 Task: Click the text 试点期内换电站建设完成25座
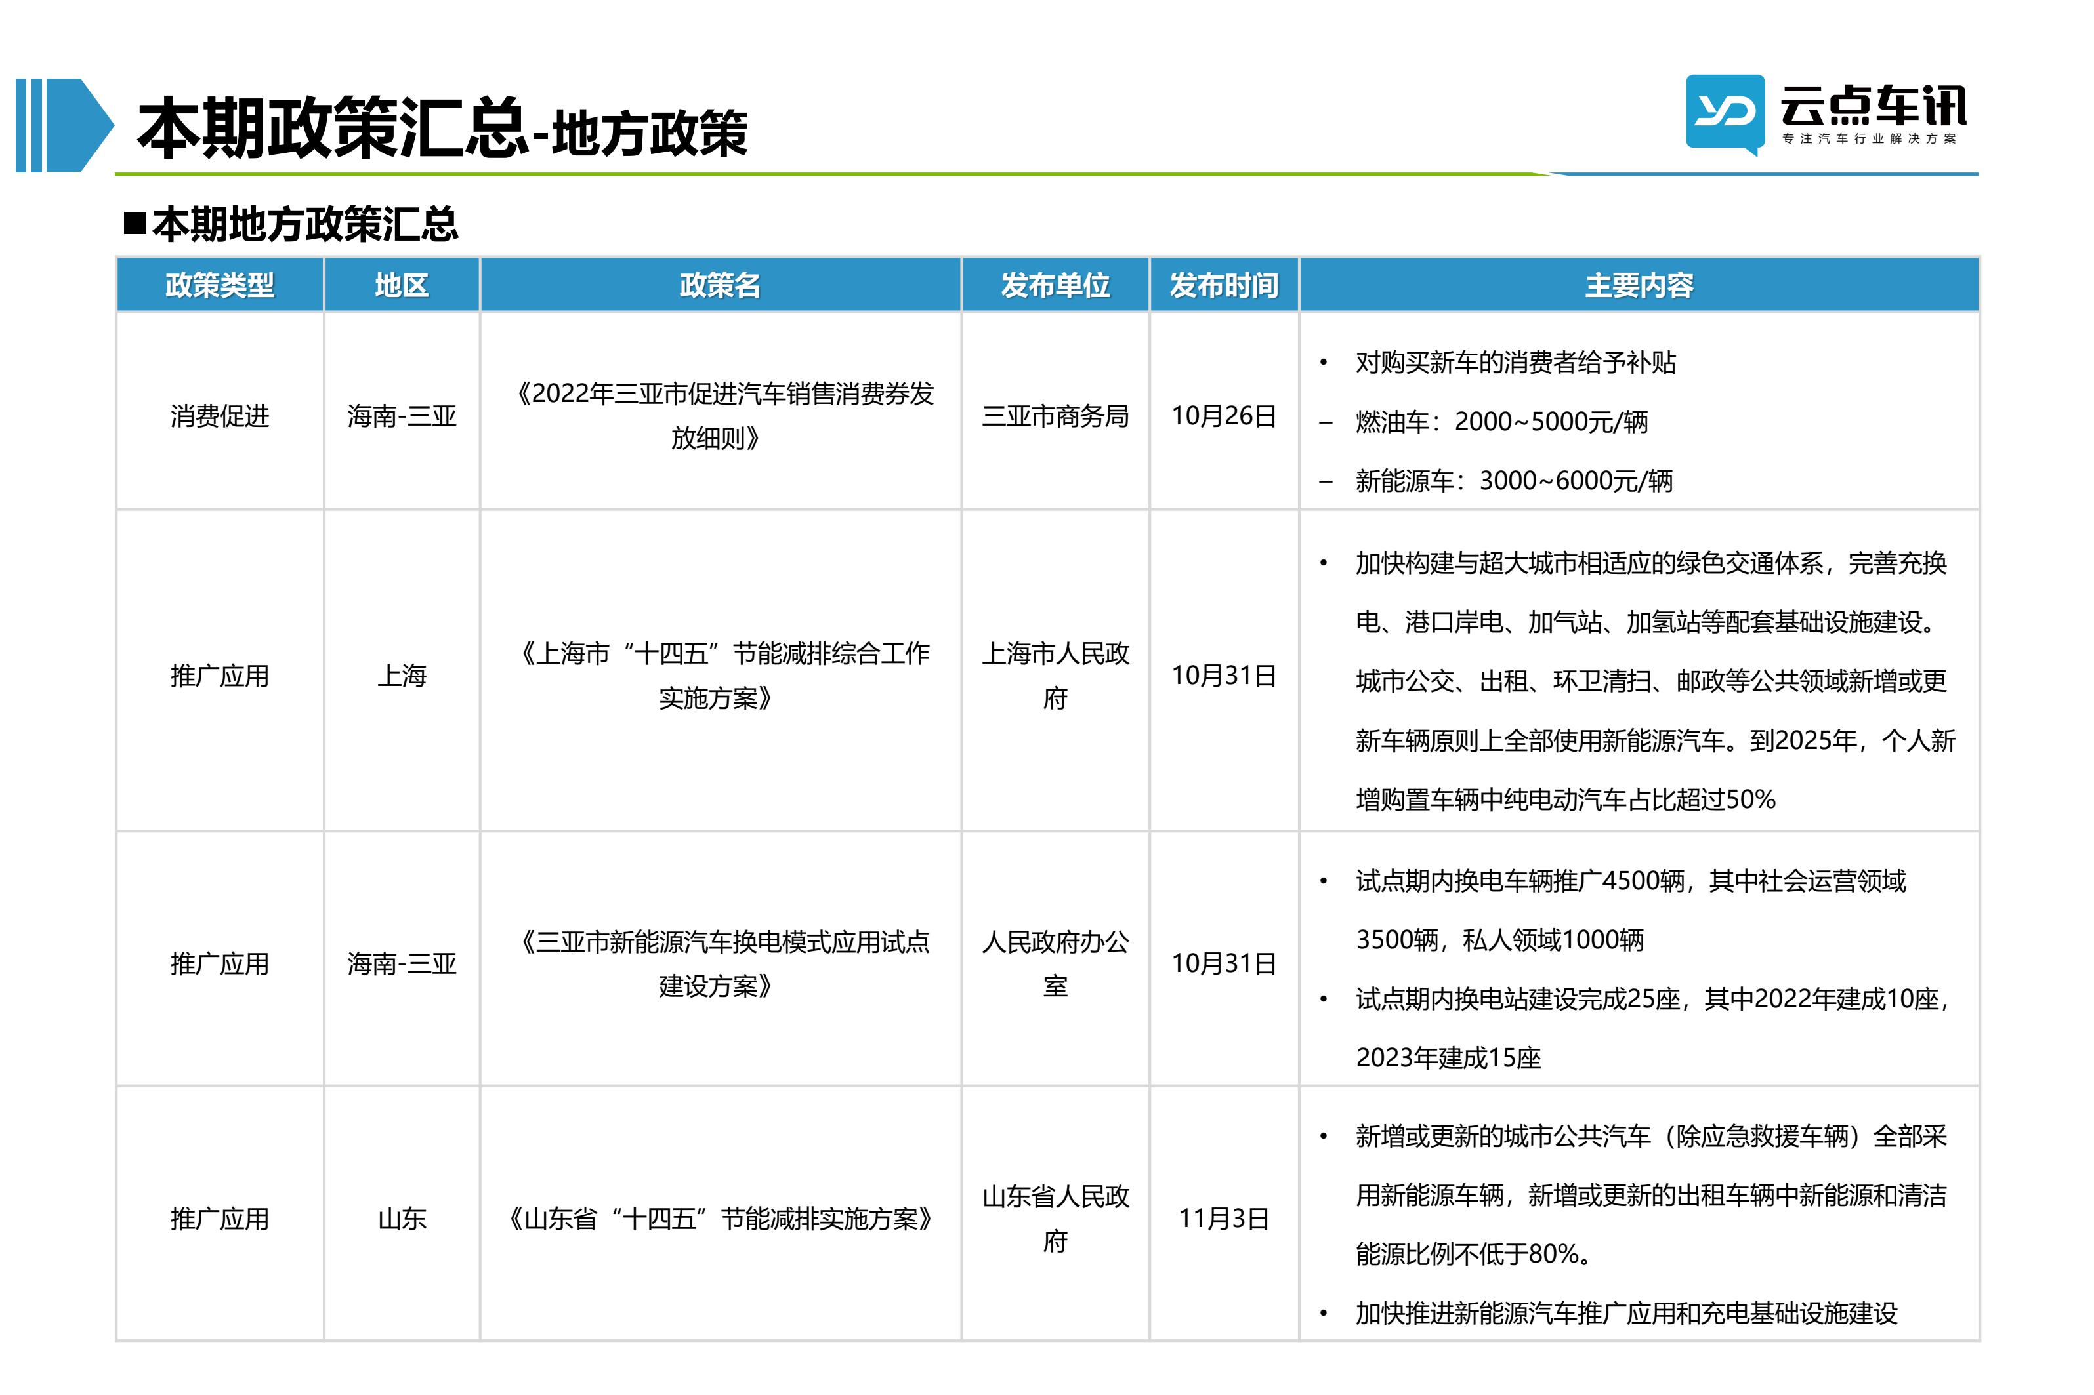[x=1517, y=999]
